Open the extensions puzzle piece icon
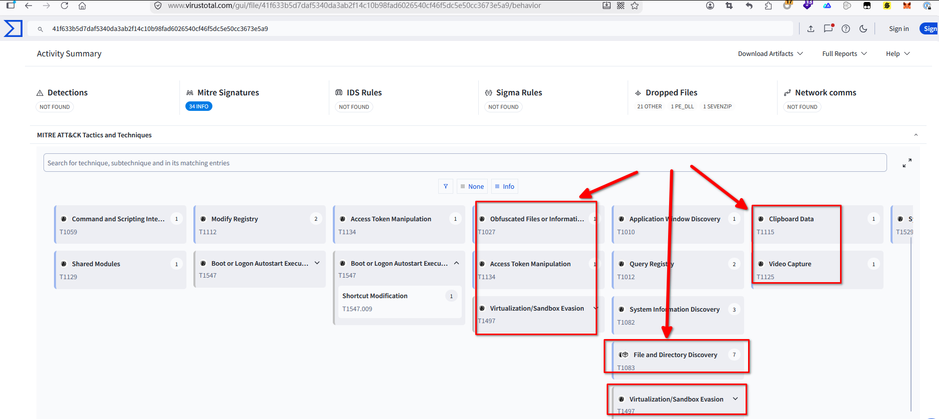Viewport: 939px width, 419px height. (768, 6)
